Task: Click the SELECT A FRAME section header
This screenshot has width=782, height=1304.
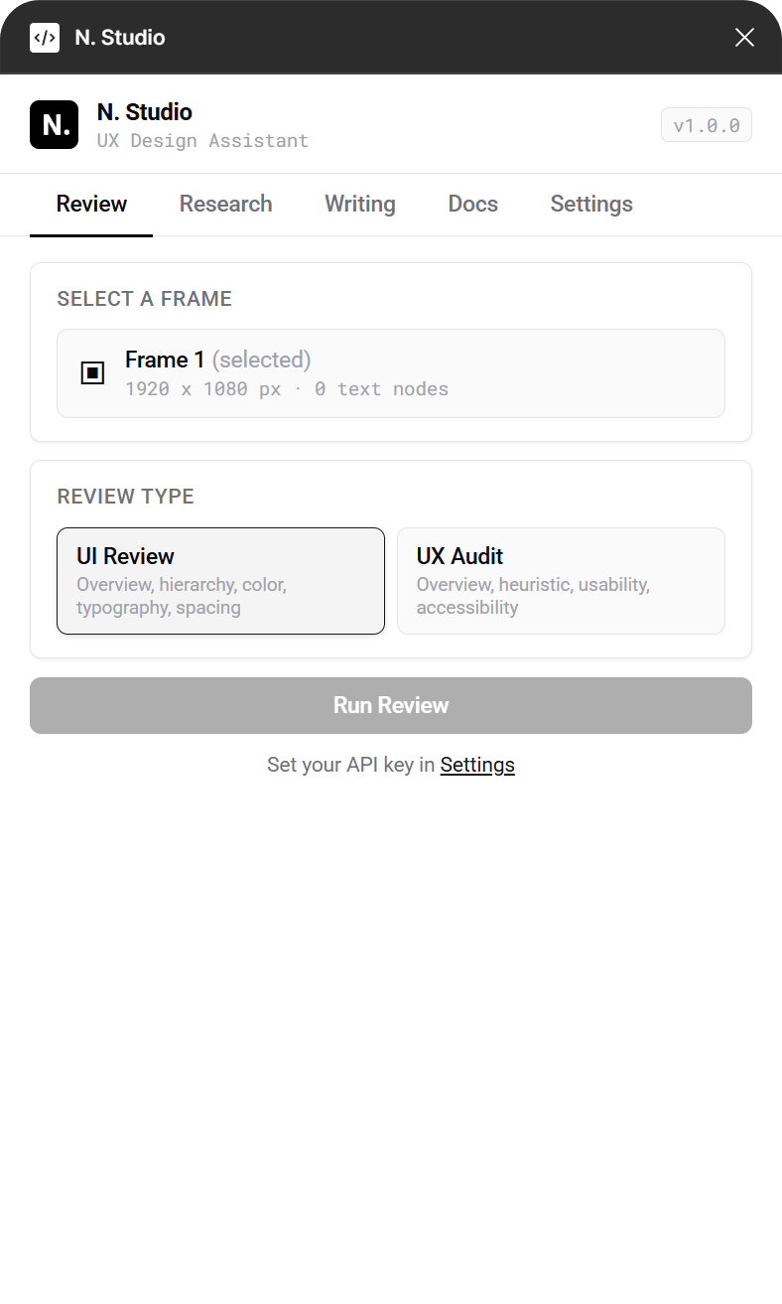Action: tap(144, 298)
